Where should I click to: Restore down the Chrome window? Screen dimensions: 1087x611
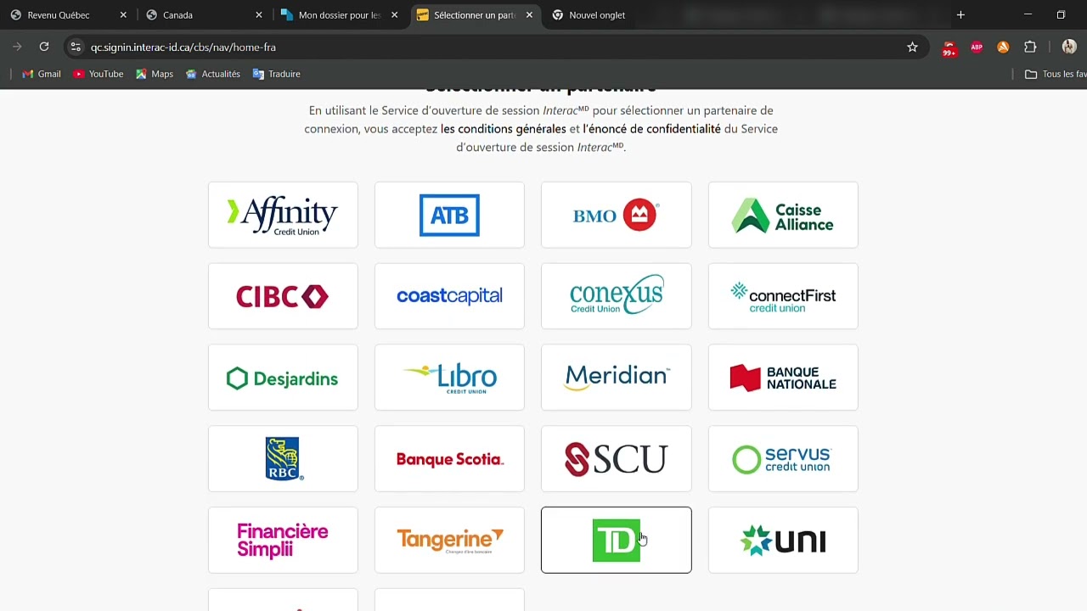(x=1061, y=15)
